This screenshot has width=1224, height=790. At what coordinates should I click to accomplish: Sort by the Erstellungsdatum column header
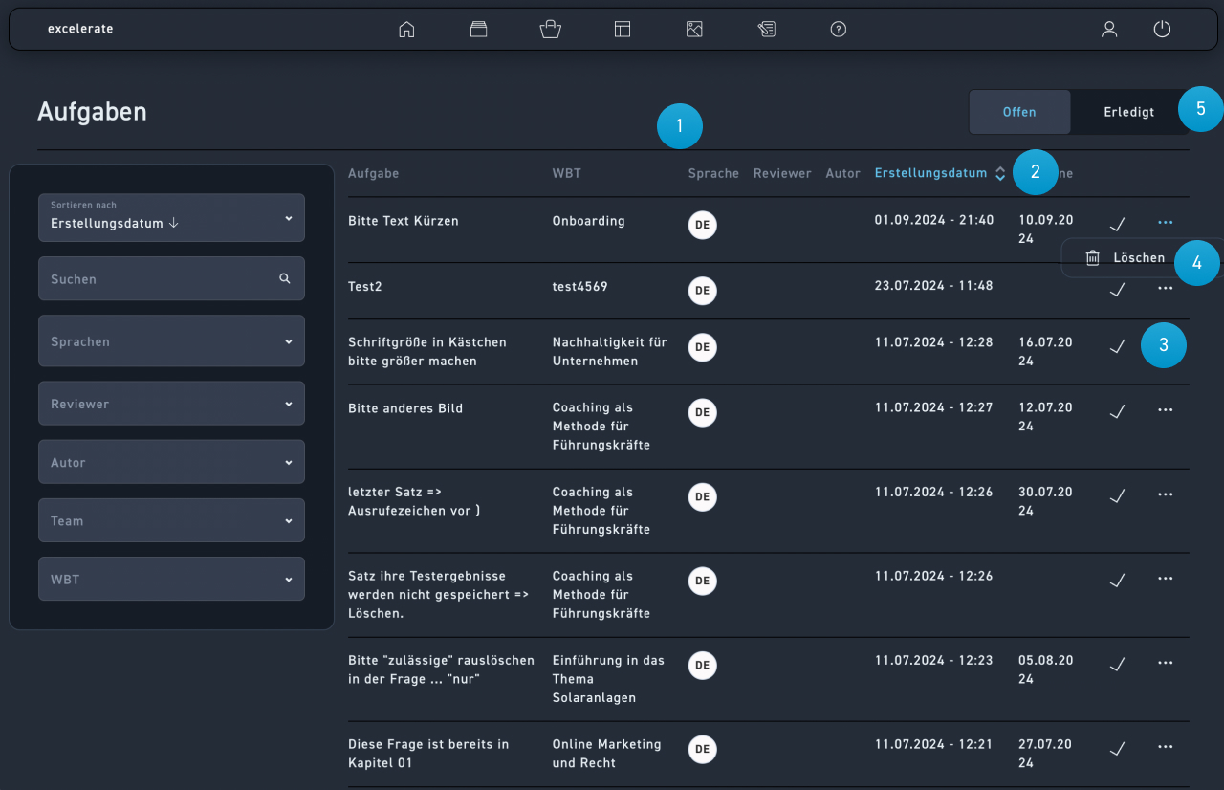[930, 173]
